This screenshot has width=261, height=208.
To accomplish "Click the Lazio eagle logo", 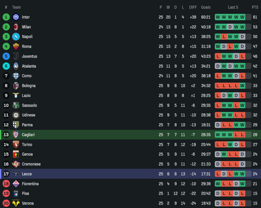I will pyautogui.click(x=16, y=95).
